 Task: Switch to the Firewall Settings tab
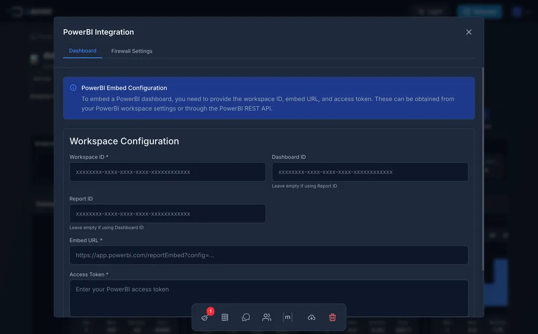(132, 51)
